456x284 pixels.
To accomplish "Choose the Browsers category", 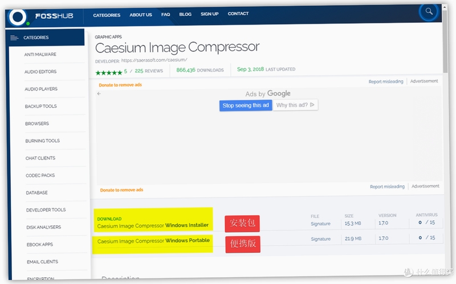I will tap(37, 124).
